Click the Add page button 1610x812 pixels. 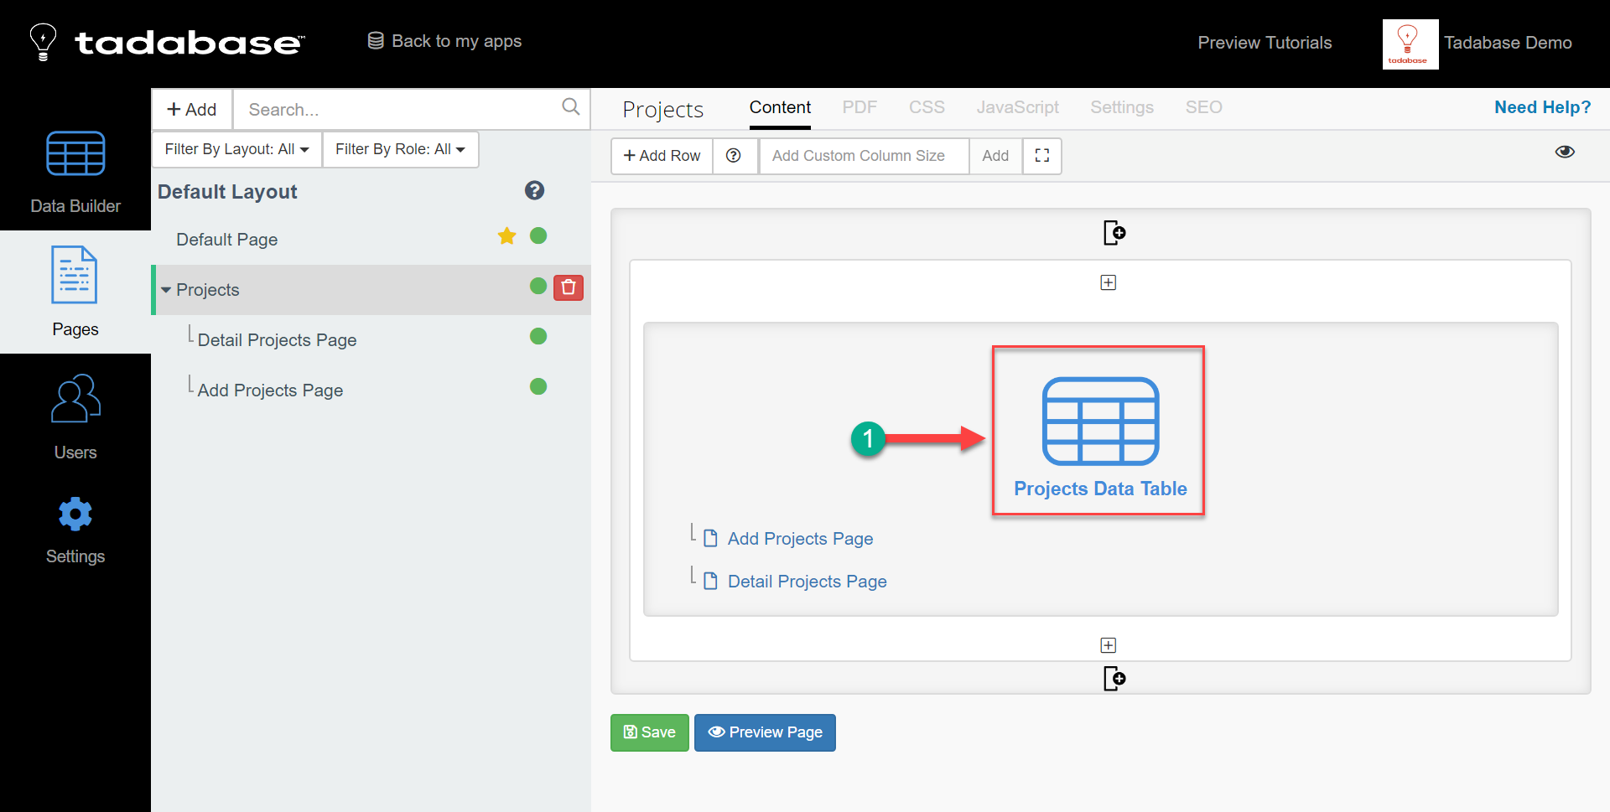(x=192, y=110)
